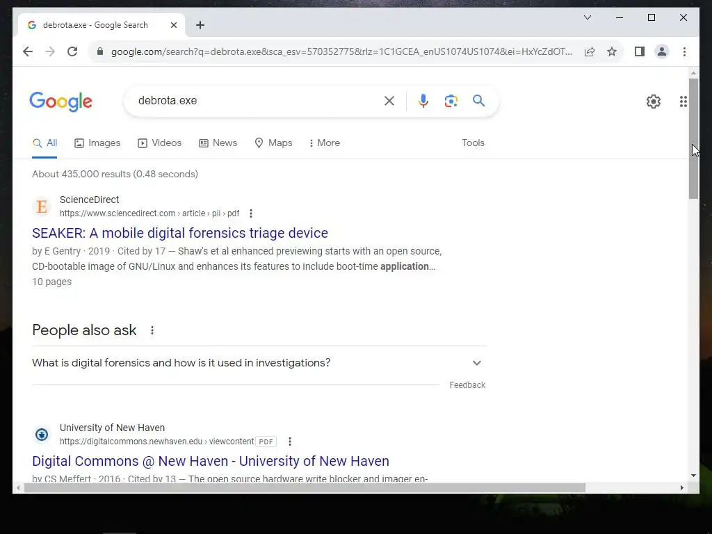
Task: Click the 'About 435,000 results' text
Action: [x=115, y=175]
